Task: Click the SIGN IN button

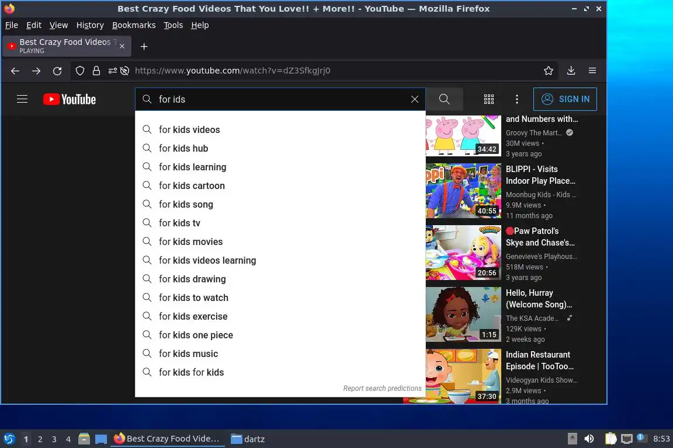Action: pyautogui.click(x=565, y=100)
